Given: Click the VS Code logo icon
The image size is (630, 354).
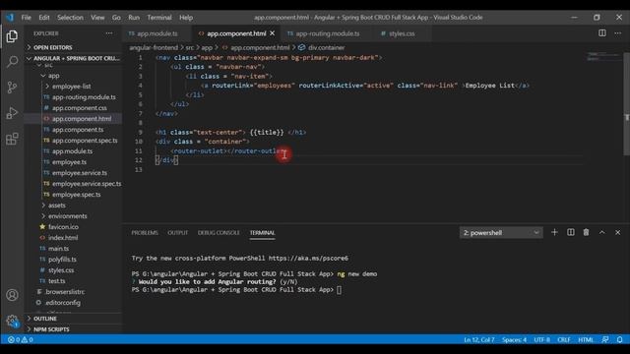Looking at the screenshot, I should tap(10, 18).
